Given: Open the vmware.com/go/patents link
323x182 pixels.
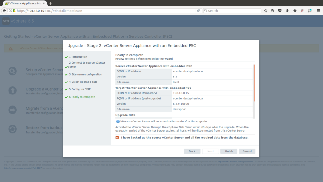Looking at the screenshot, I should click(235, 162).
